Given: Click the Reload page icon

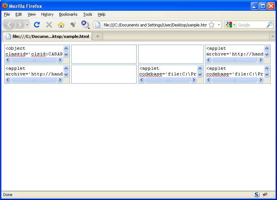Looking at the screenshot, I should (x=37, y=25).
